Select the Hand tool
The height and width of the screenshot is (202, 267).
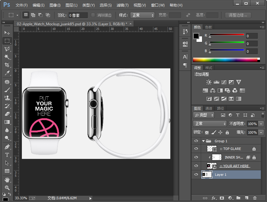click(7, 180)
